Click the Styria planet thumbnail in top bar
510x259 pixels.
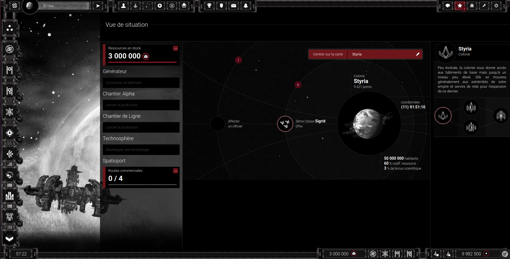tap(30, 6)
